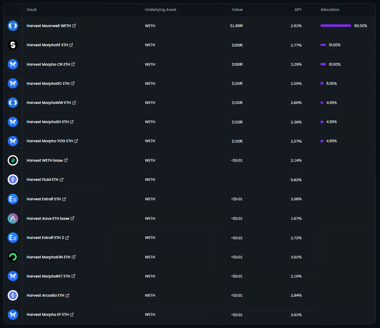Click the Harvest Extrafi ETH vault logo
The height and width of the screenshot is (328, 380).
tap(13, 199)
